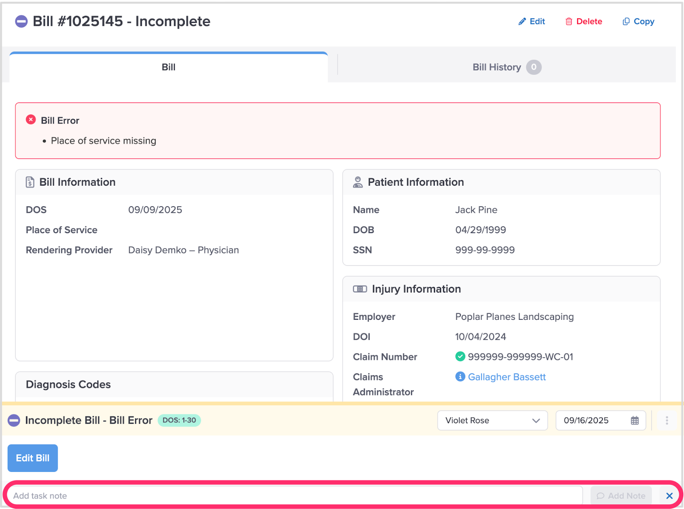Click the red Bill Error icon
This screenshot has height=509, width=684.
(x=31, y=120)
